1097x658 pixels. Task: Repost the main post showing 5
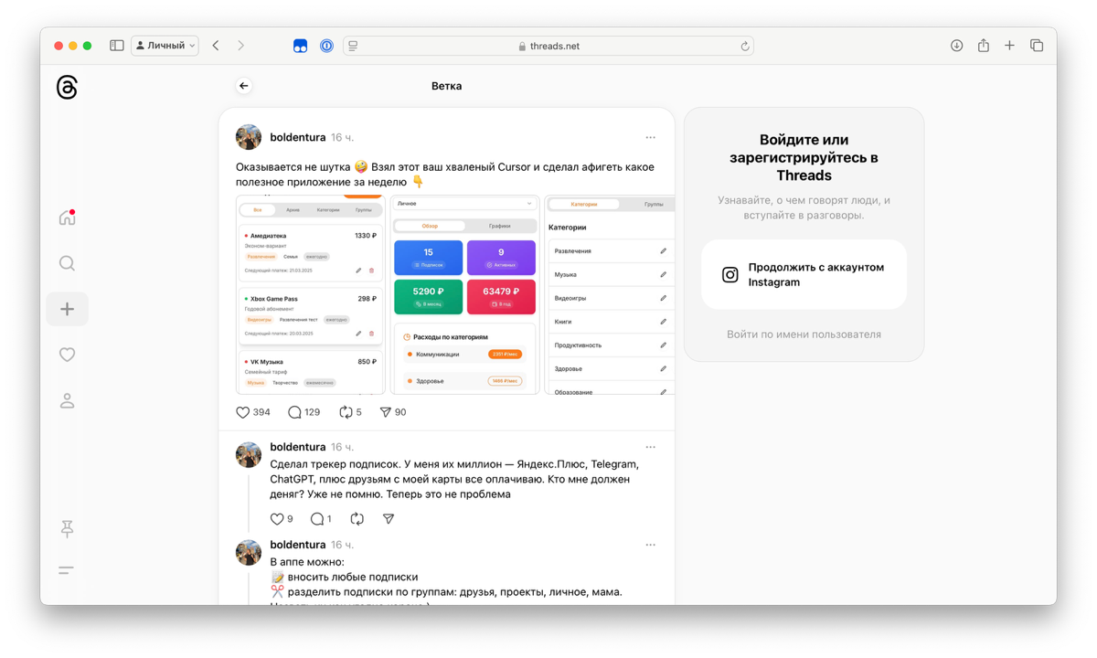pos(350,412)
